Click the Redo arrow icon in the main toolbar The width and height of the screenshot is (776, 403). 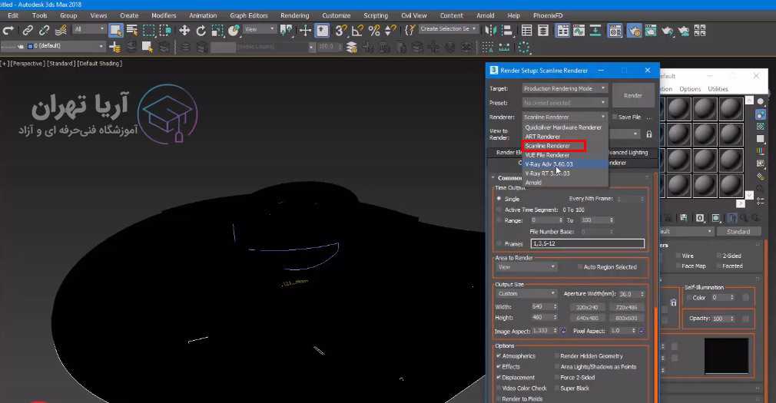pyautogui.click(x=8, y=31)
